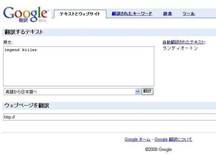Click the language selector dropdown arrow
Image resolution: width=216 pixels, height=155 pixels.
point(137,91)
